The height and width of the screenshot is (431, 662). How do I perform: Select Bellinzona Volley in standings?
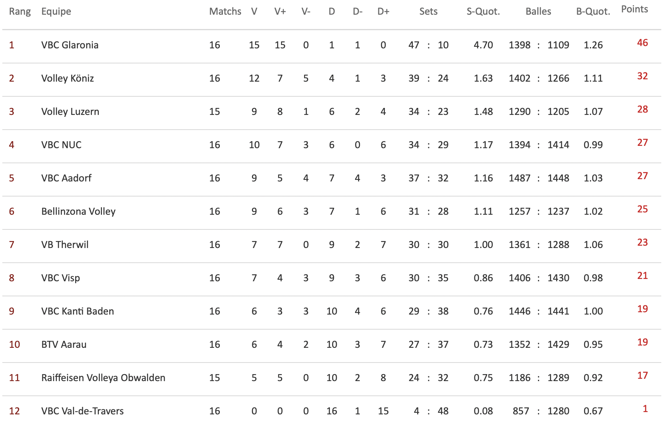click(x=78, y=212)
